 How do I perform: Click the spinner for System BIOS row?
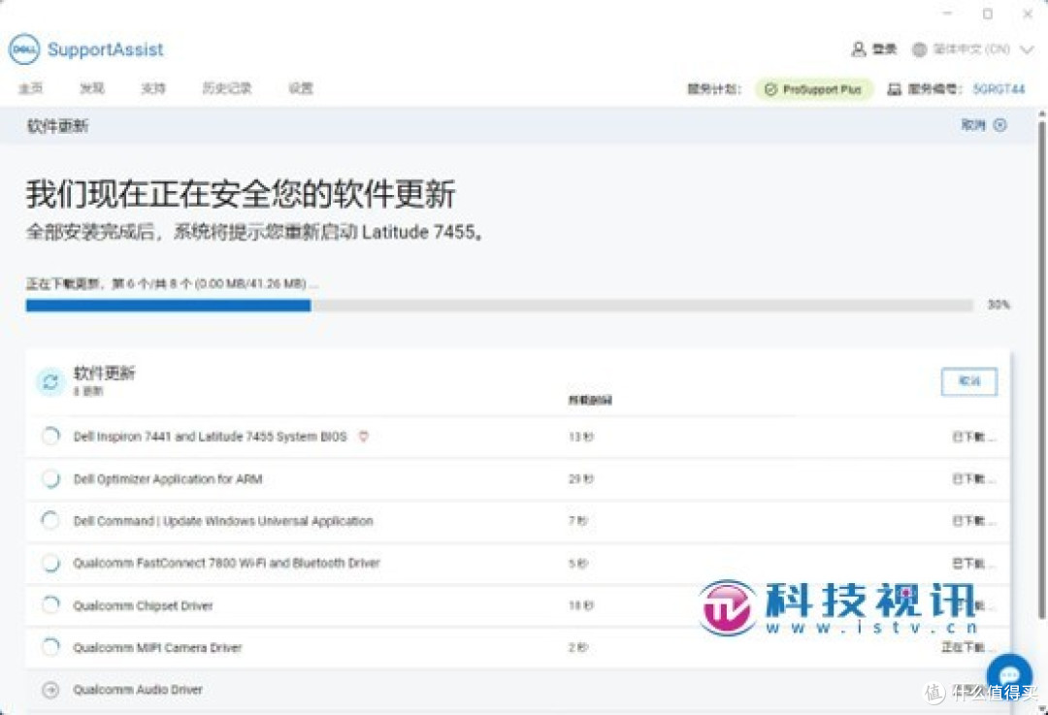tap(50, 437)
